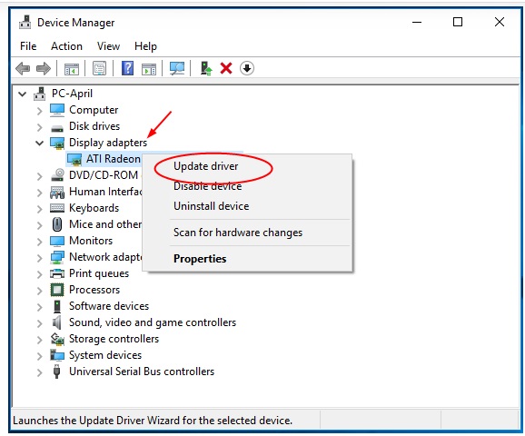The width and height of the screenshot is (525, 436).
Task: Expand Sound, video and game controllers
Action: pyautogui.click(x=39, y=323)
